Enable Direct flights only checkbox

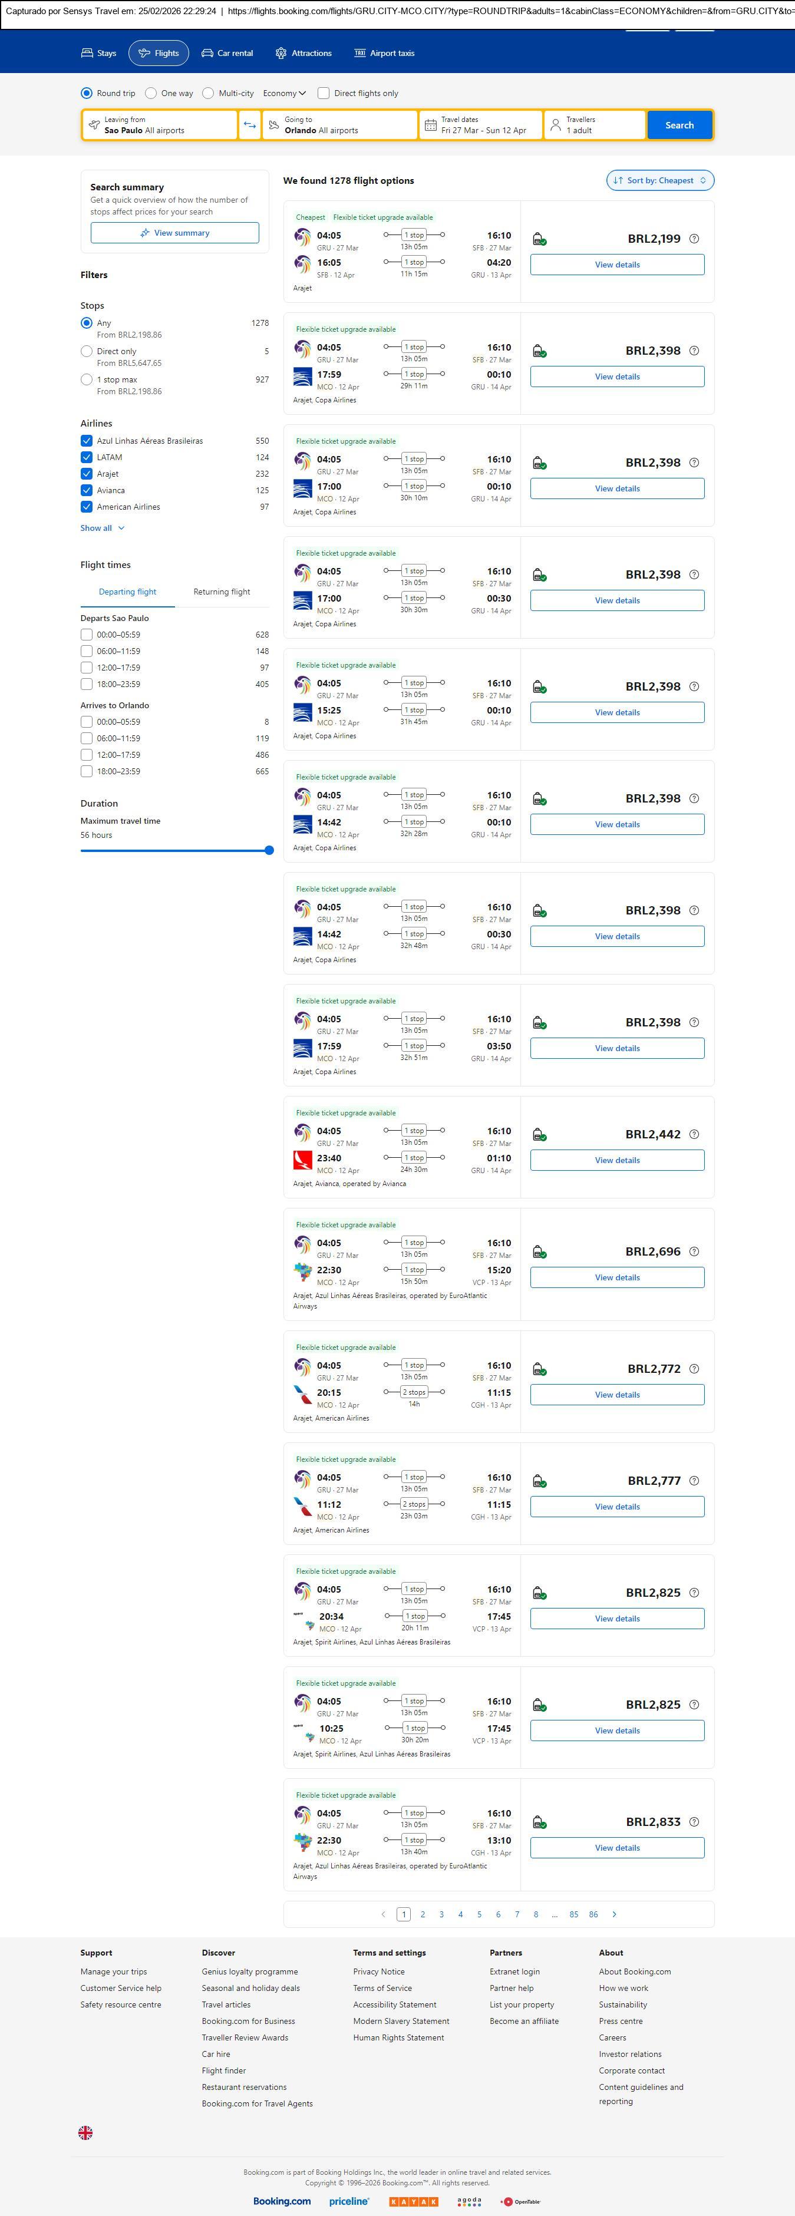[324, 93]
